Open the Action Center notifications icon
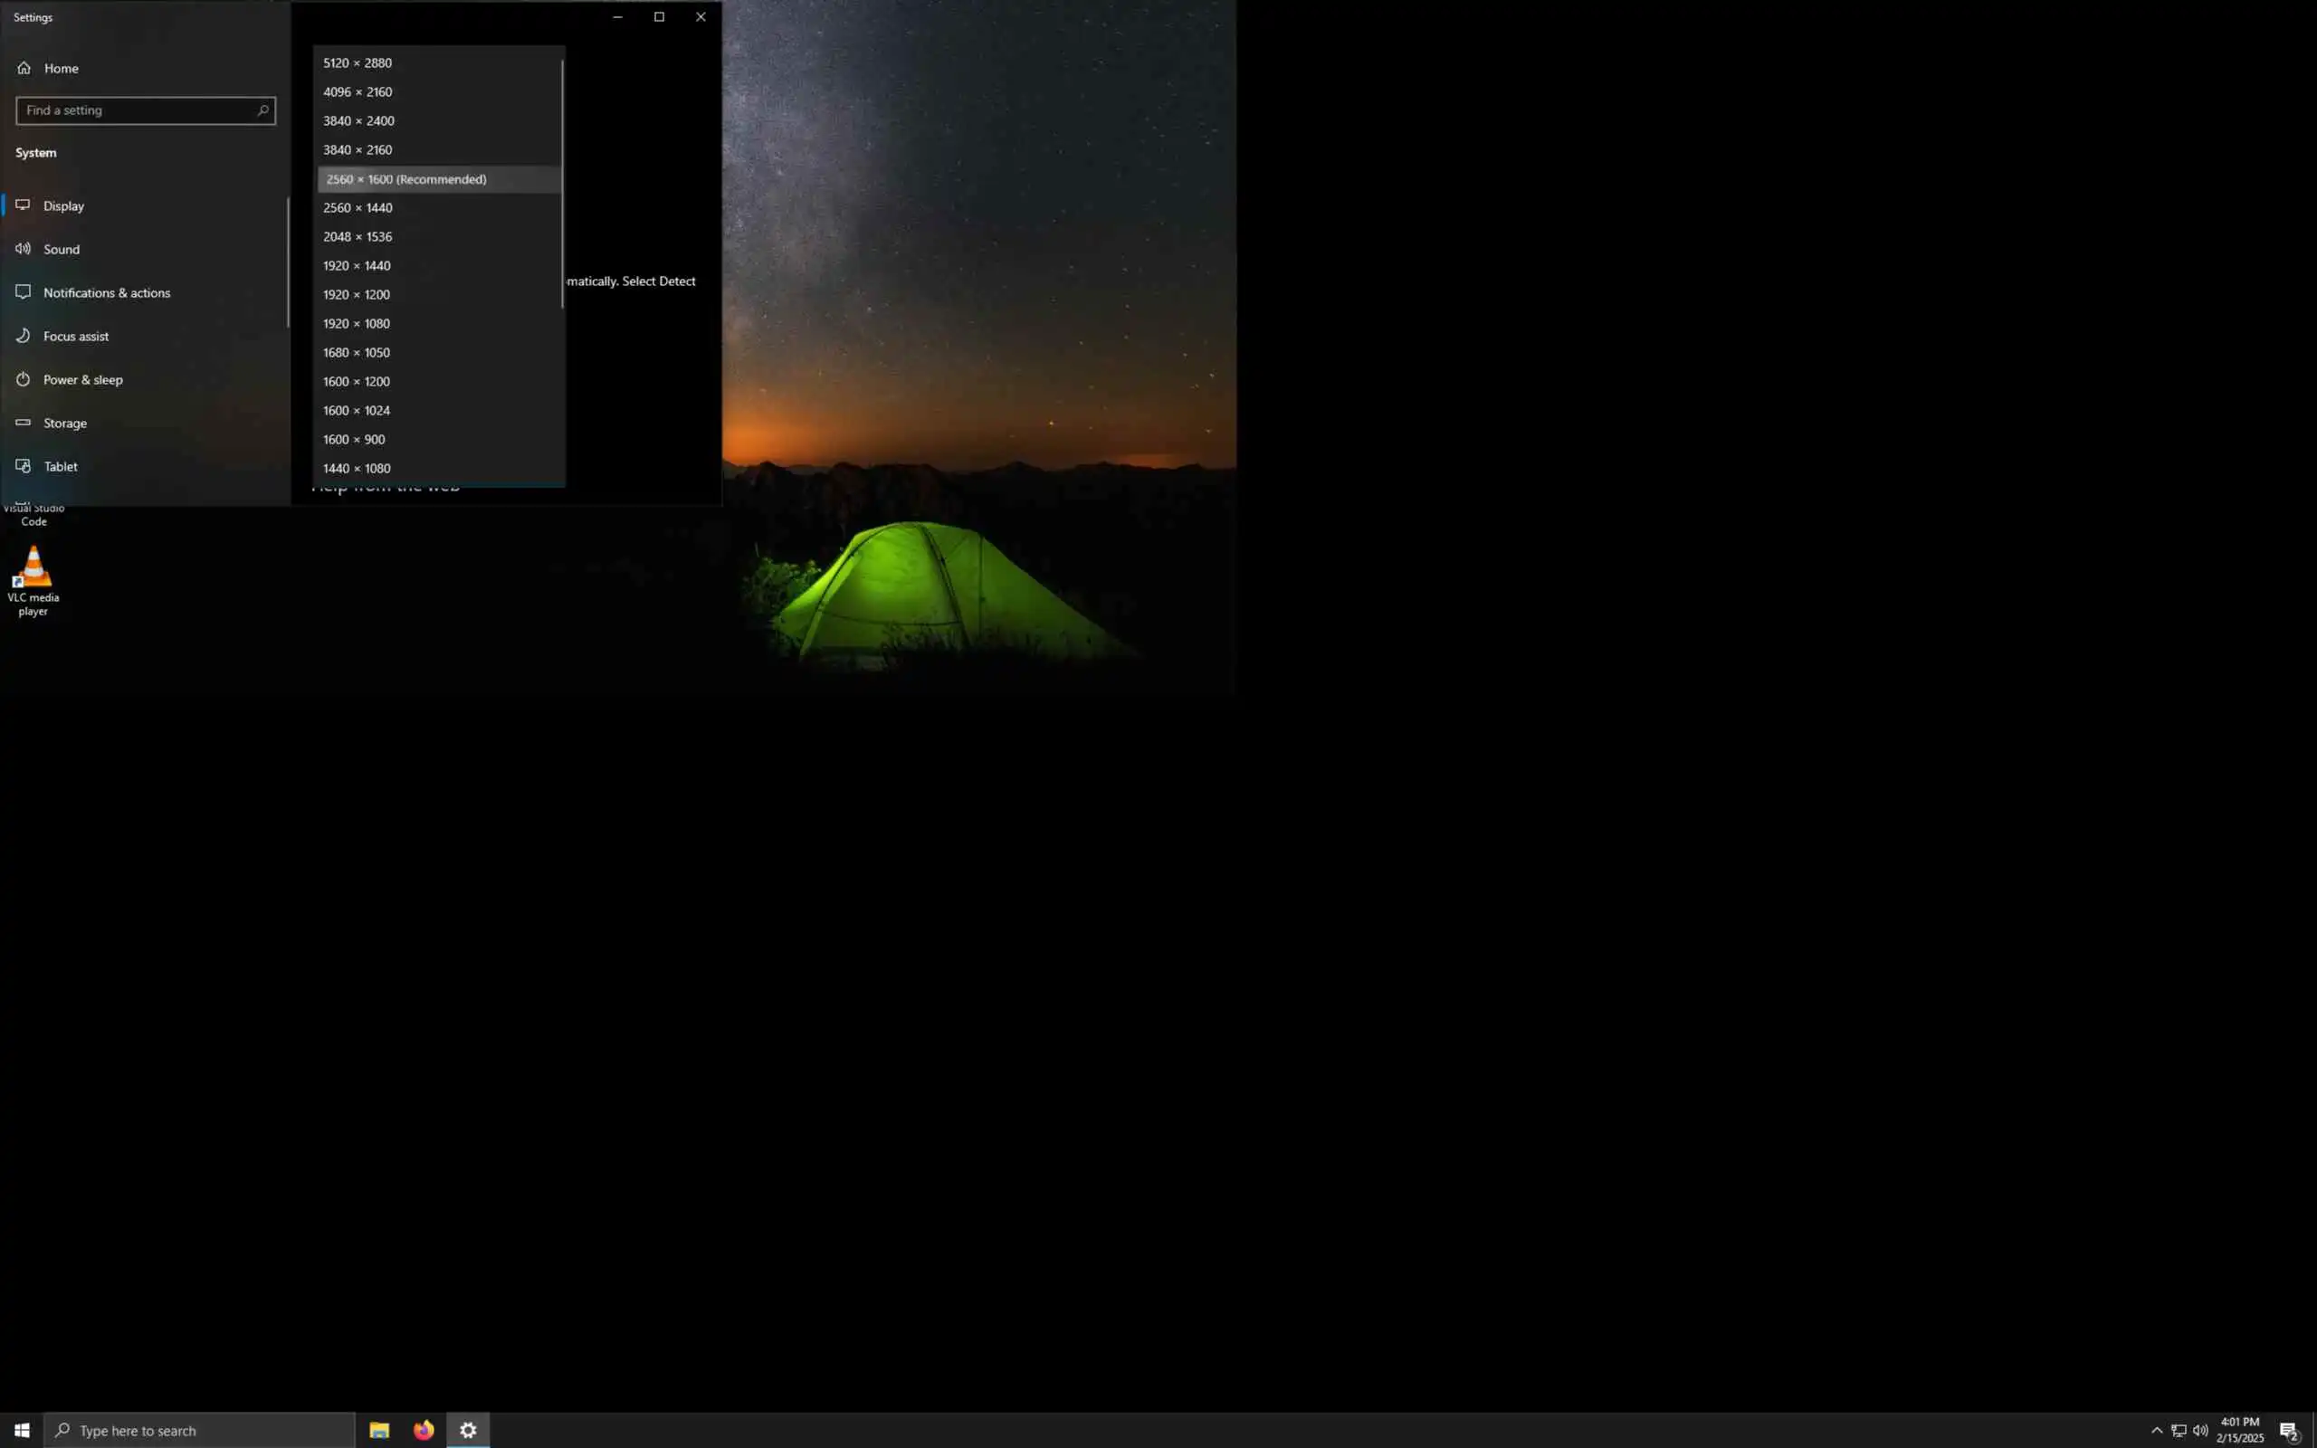The image size is (2317, 1448). [x=2289, y=1430]
